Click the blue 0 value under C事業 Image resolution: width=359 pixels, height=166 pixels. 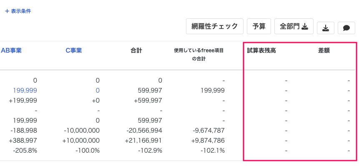[x=98, y=91]
